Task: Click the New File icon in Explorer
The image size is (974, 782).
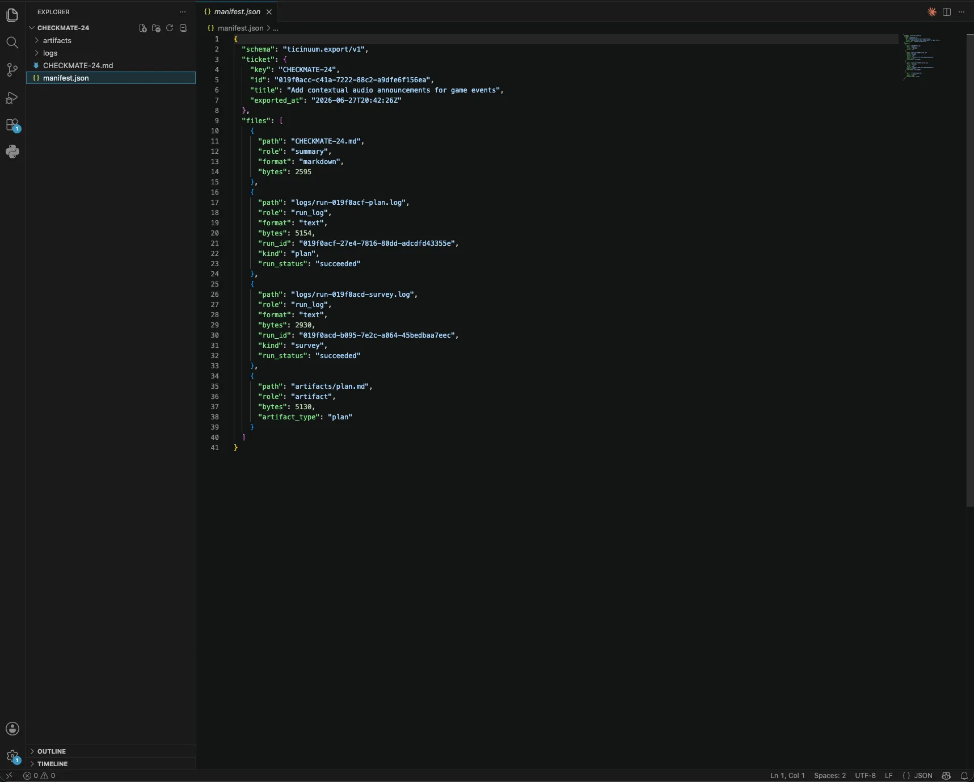Action: click(143, 28)
